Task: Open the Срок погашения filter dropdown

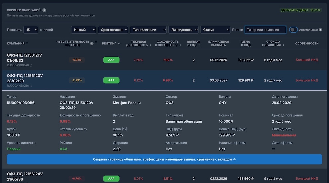Action: tap(113, 30)
